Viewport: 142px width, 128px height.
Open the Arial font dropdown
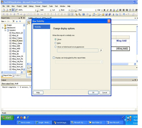pos(96,10)
